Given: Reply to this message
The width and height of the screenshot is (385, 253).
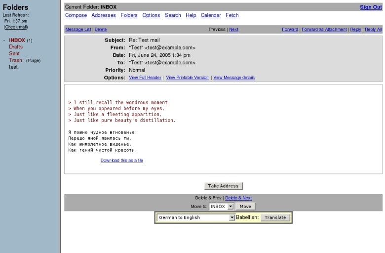Looking at the screenshot, I should [355, 30].
